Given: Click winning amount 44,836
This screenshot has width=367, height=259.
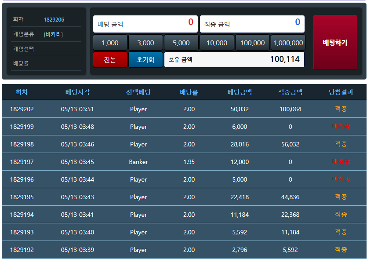Looking at the screenshot, I should (290, 197).
